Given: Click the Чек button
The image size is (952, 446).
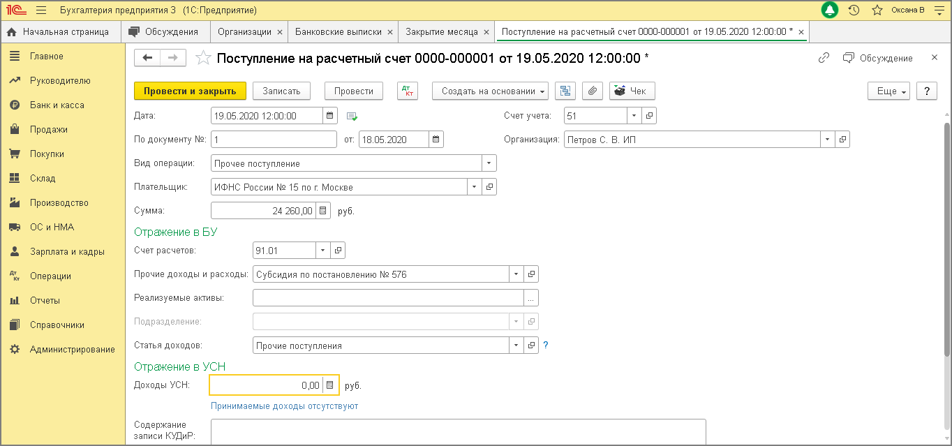Looking at the screenshot, I should [632, 91].
